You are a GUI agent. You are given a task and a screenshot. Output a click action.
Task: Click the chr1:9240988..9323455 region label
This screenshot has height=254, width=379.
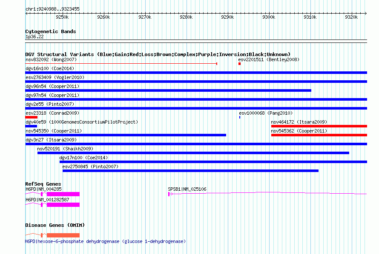click(x=52, y=9)
